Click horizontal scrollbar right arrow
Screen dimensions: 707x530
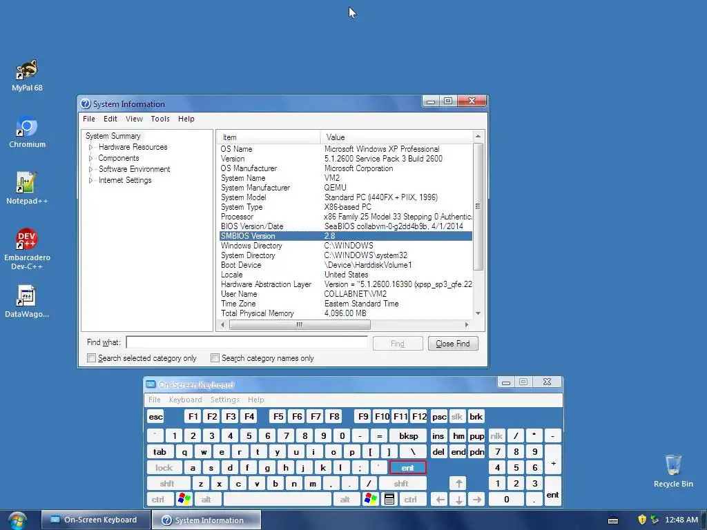[x=467, y=324]
